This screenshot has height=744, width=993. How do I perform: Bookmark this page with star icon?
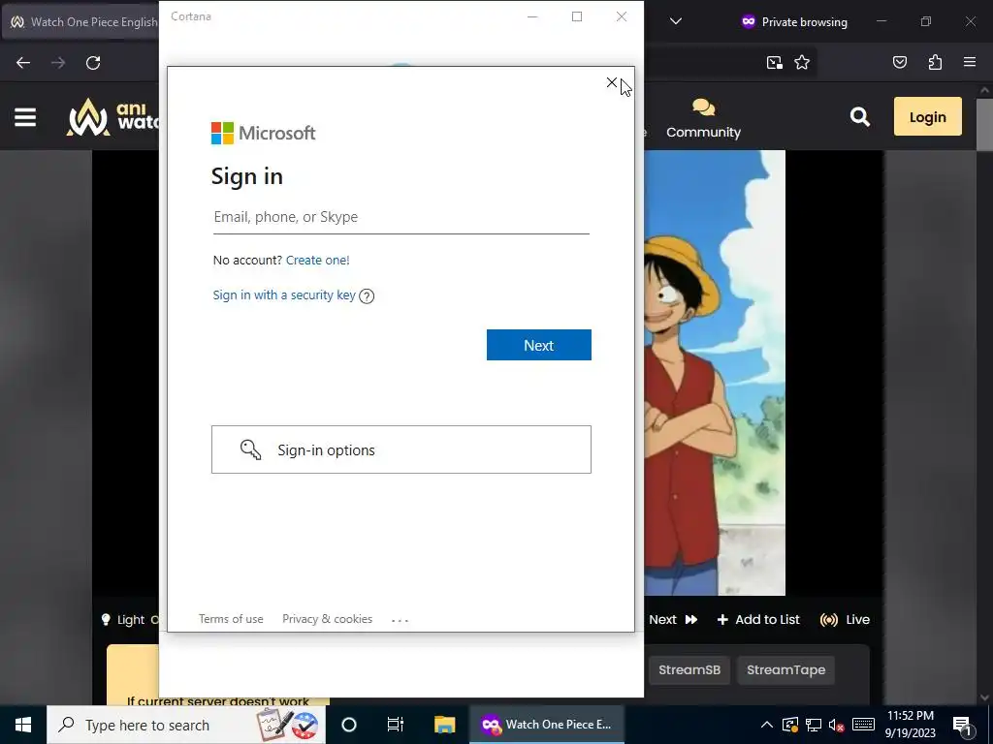(802, 62)
